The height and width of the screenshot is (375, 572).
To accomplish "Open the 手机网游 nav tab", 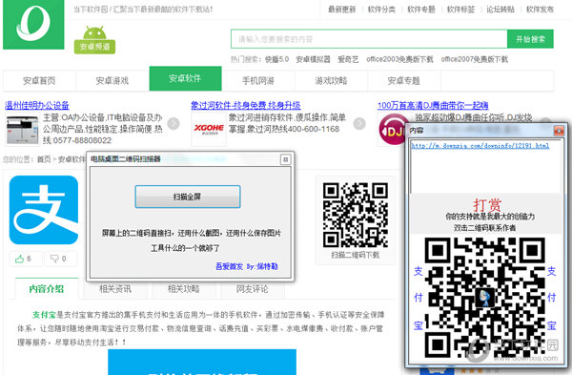I will 258,80.
